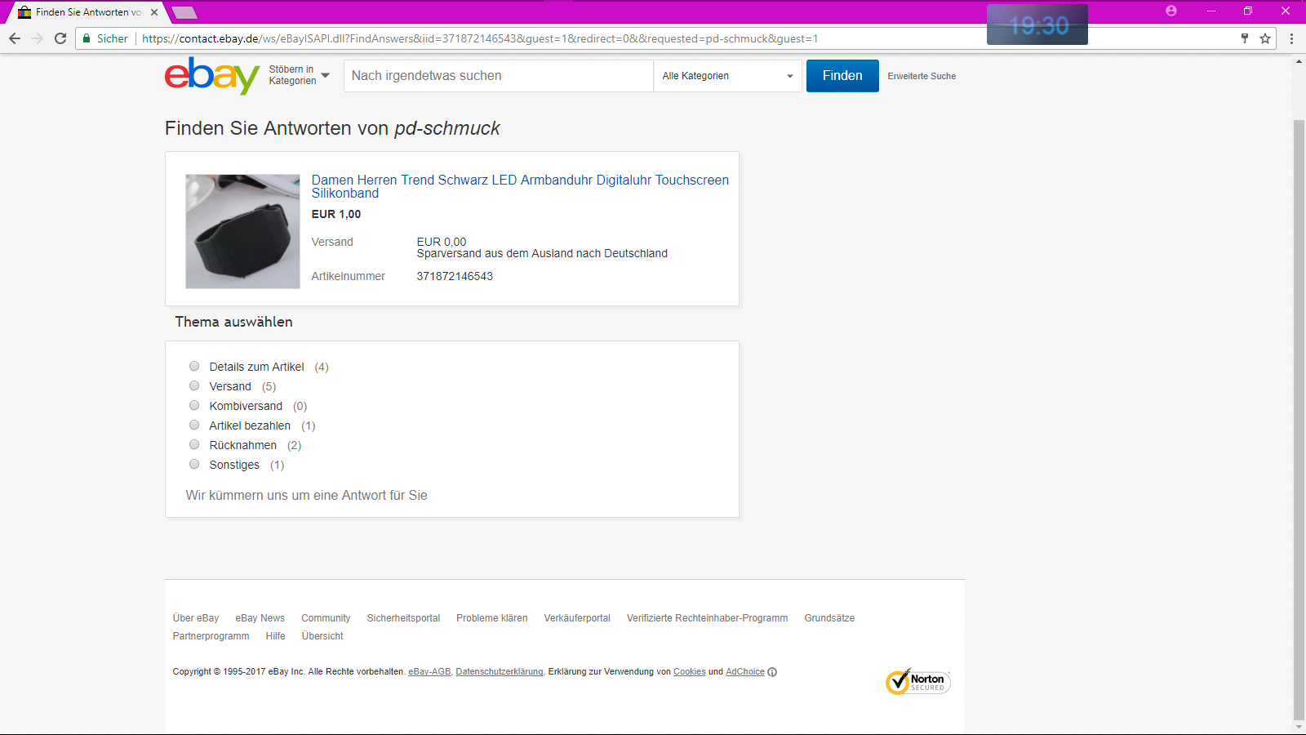Switch to Finden Sie Antworten tab
Screen dimensions: 1306x735
88,12
